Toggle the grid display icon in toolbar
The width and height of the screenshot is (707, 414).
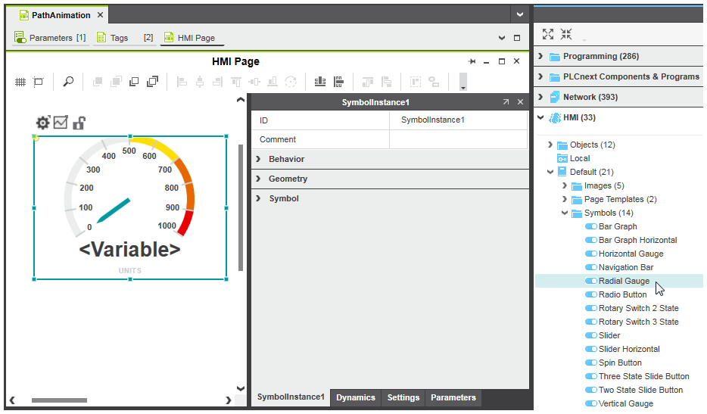pos(20,82)
